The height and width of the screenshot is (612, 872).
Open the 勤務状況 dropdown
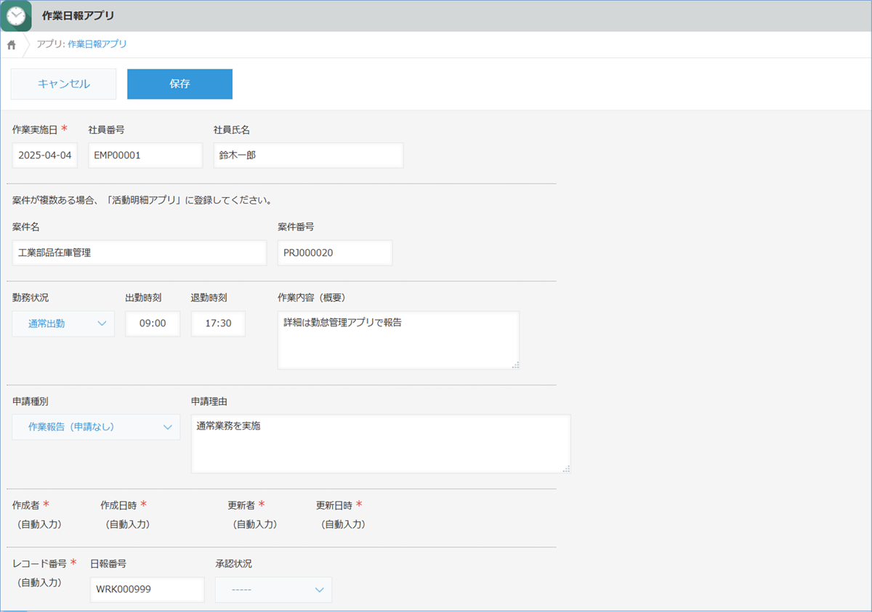click(63, 323)
